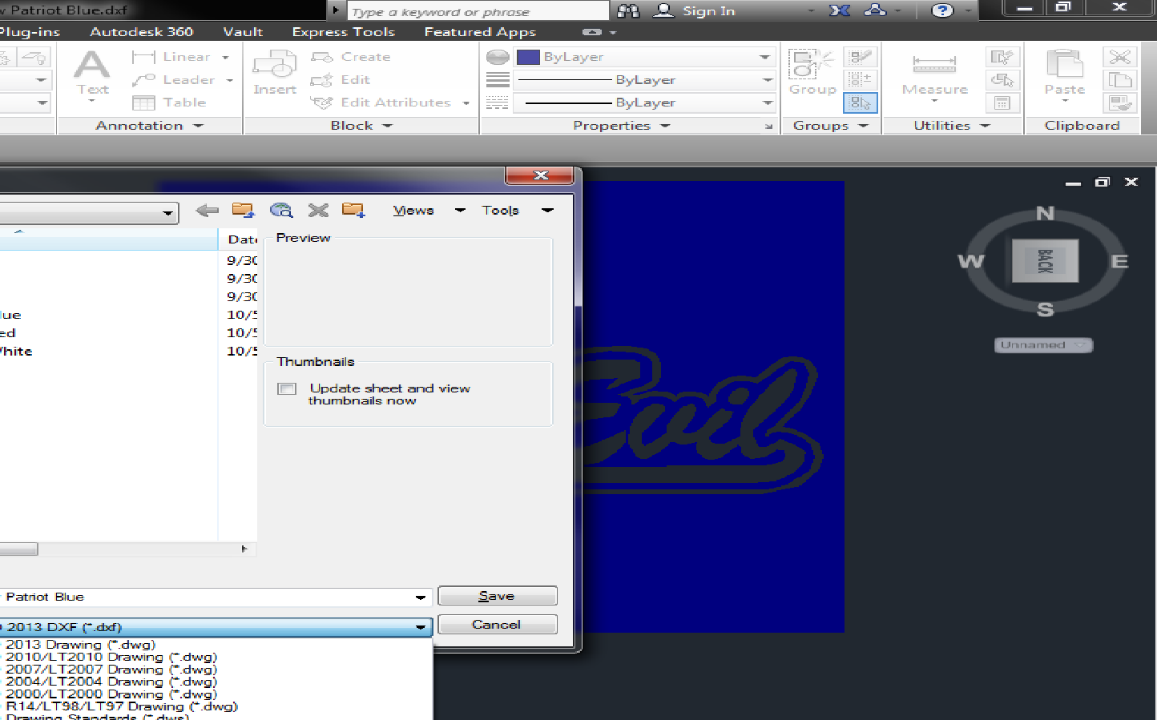Click the Date column header
The image size is (1157, 720).
tap(239, 239)
